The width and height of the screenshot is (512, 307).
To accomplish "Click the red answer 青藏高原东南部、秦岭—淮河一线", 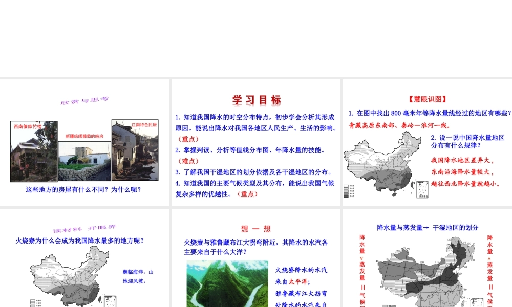I will tap(400, 125).
